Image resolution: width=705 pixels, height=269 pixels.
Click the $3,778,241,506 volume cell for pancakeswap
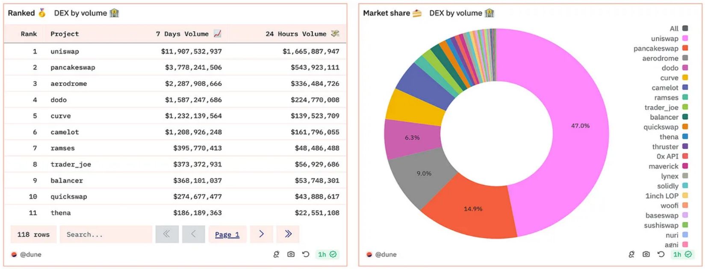click(193, 68)
